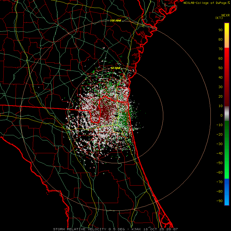
Task: Click the yellow top of the velocity color bar
Action: point(227,35)
